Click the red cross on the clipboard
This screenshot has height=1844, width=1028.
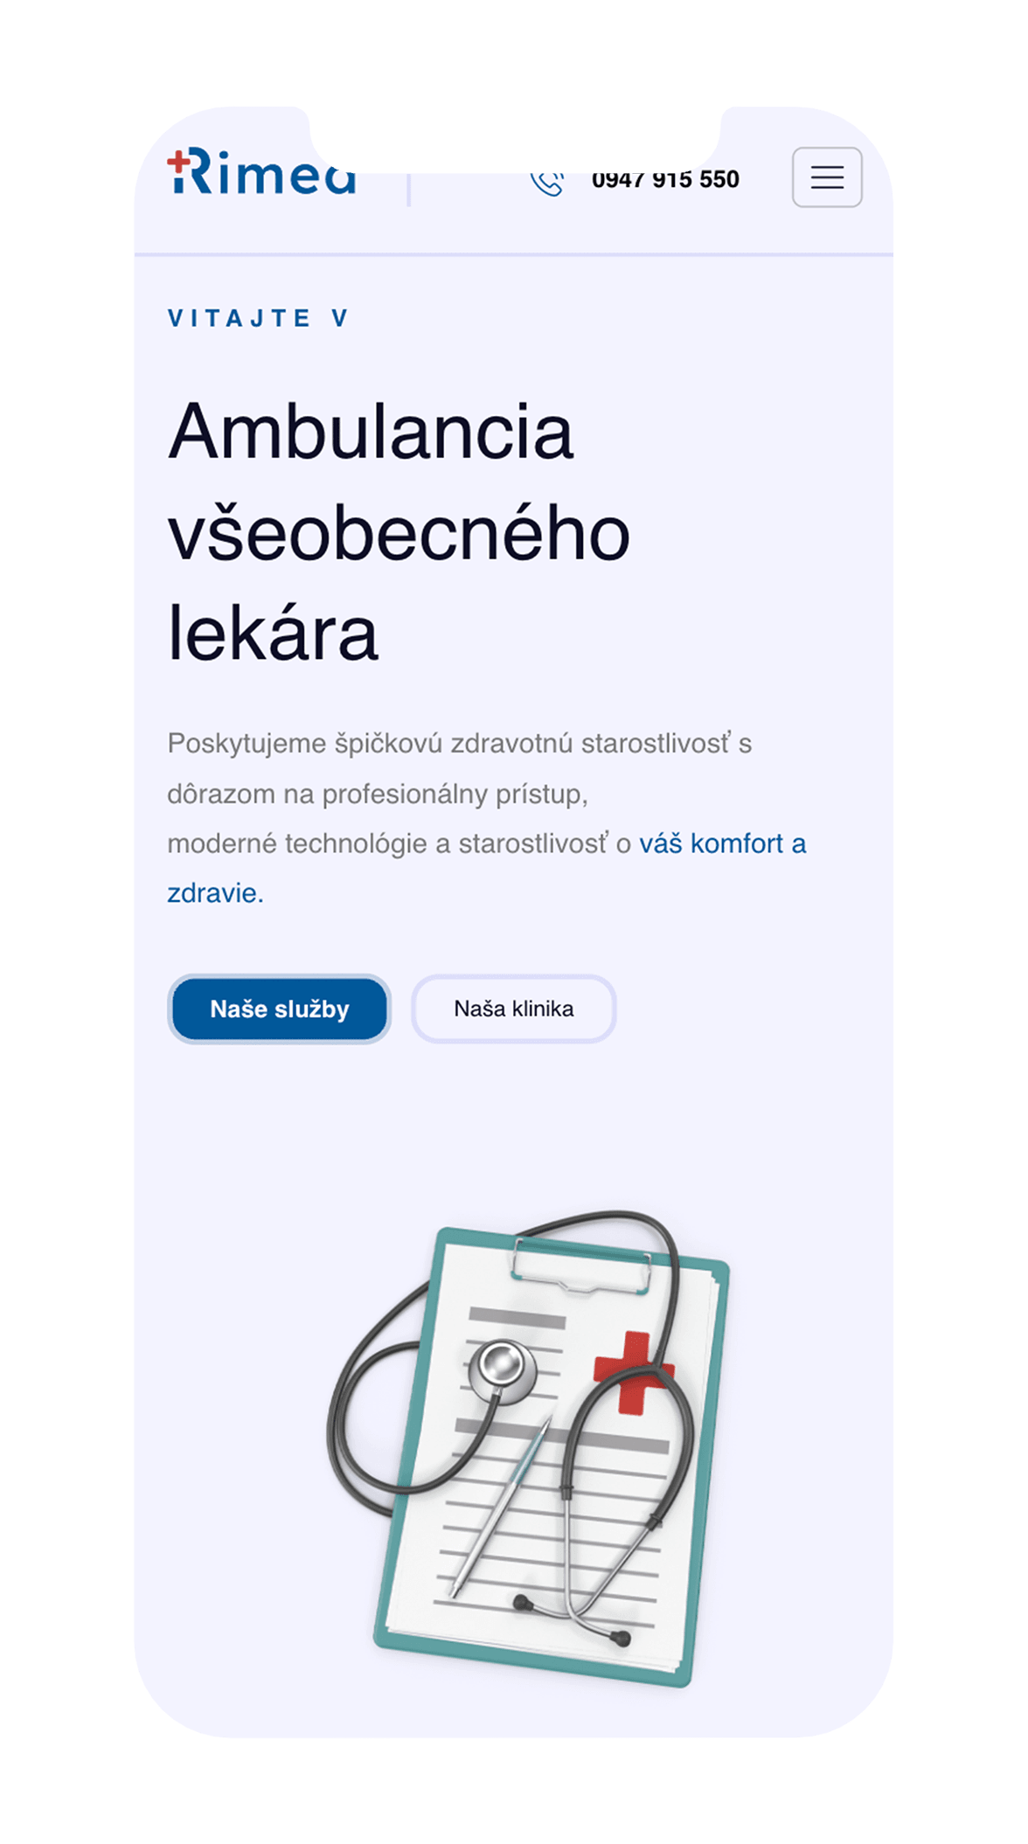point(634,1372)
